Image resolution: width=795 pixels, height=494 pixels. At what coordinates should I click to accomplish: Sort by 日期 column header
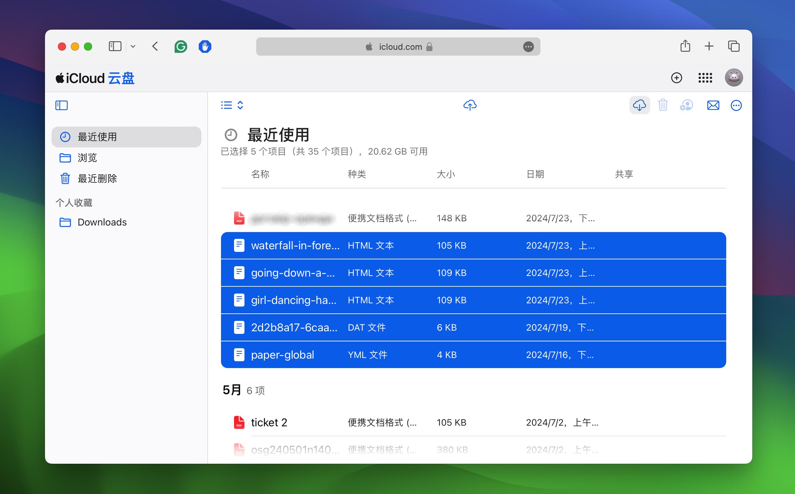click(535, 174)
